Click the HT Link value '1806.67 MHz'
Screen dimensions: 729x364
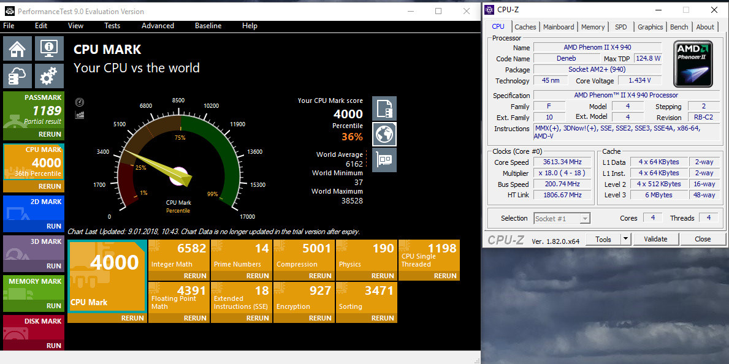pos(563,195)
